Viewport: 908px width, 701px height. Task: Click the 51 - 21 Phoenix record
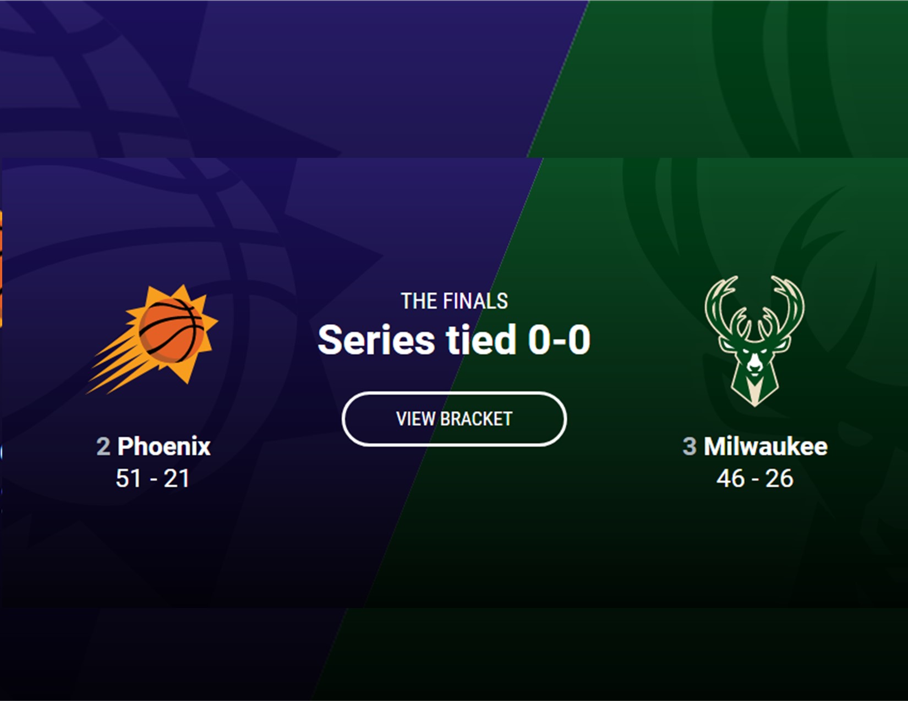152,478
